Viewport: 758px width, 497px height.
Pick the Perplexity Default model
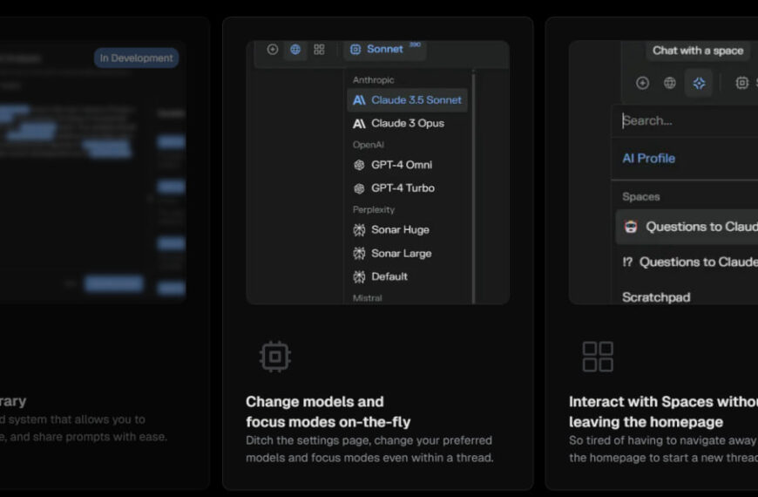click(389, 276)
